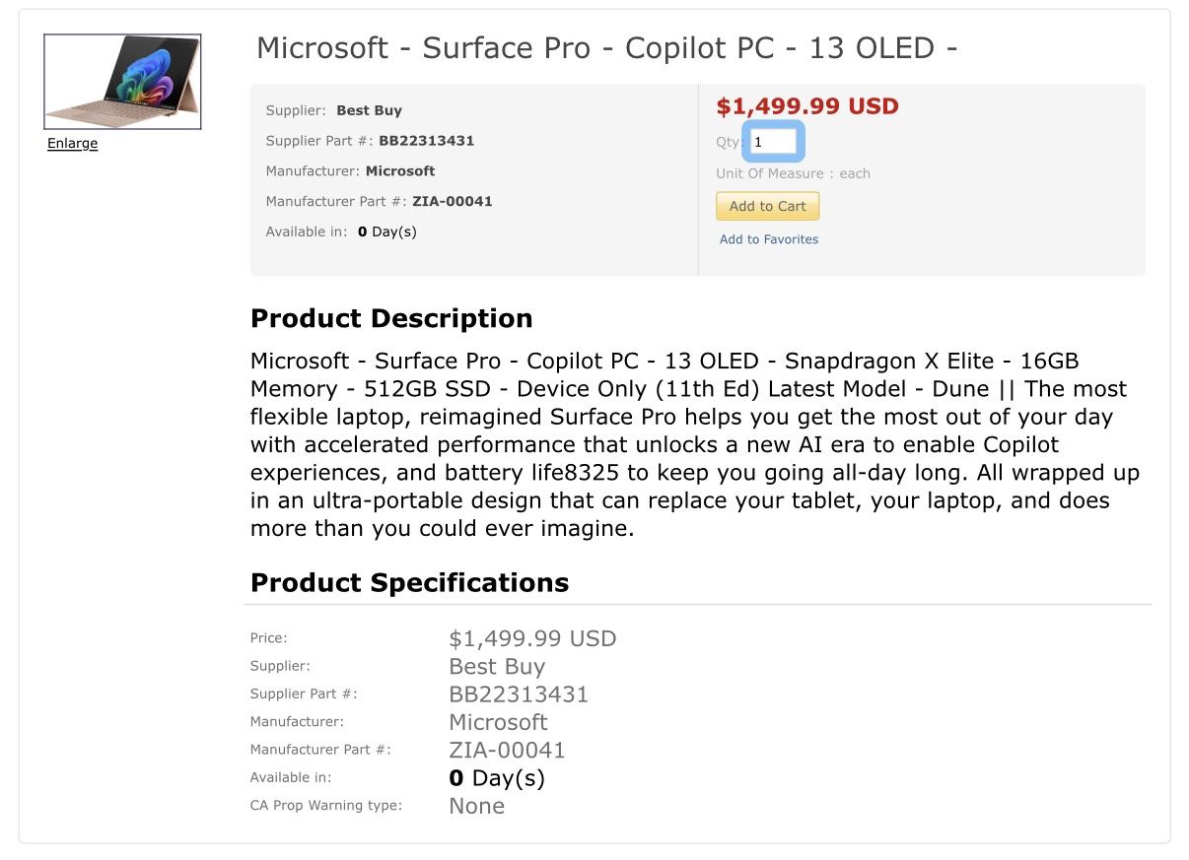Click the Manufacturer Part # value in Product Specifications
This screenshot has height=860, width=1189.
507,751
